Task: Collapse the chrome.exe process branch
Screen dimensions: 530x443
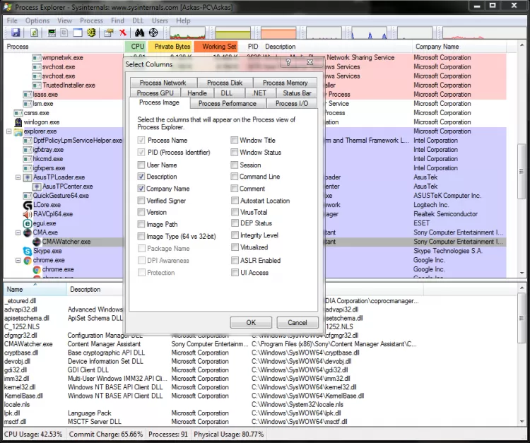Action: pyautogui.click(x=18, y=260)
